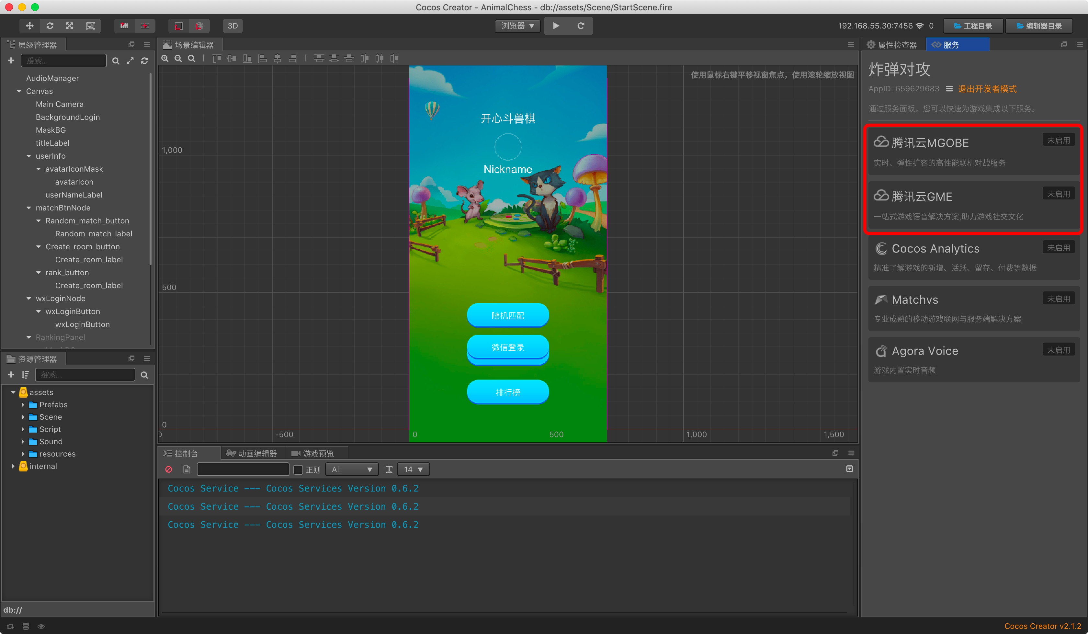Select the rect transform tool
Image resolution: width=1088 pixels, height=634 pixels.
90,26
